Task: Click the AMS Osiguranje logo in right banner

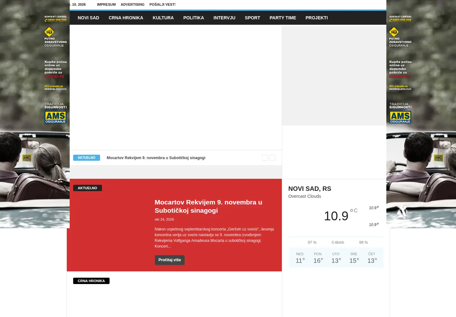Action: coord(400,117)
